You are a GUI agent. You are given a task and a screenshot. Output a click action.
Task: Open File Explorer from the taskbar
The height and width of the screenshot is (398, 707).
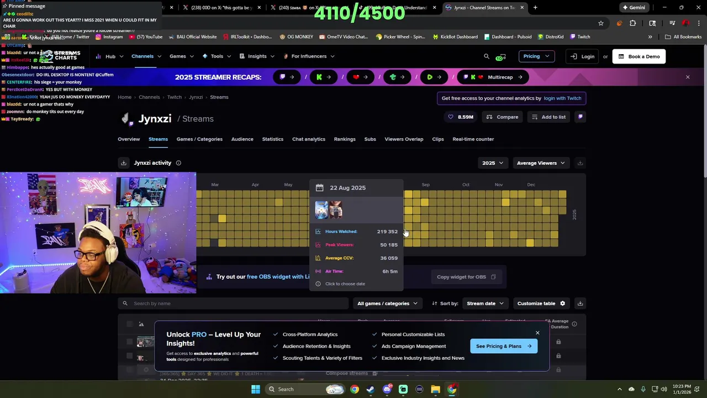[436, 389]
